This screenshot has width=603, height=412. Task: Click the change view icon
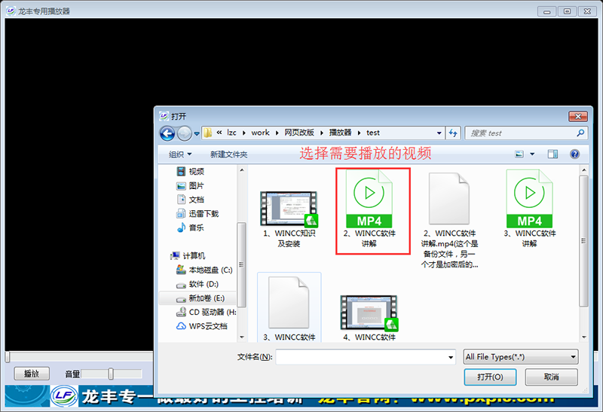pos(519,154)
